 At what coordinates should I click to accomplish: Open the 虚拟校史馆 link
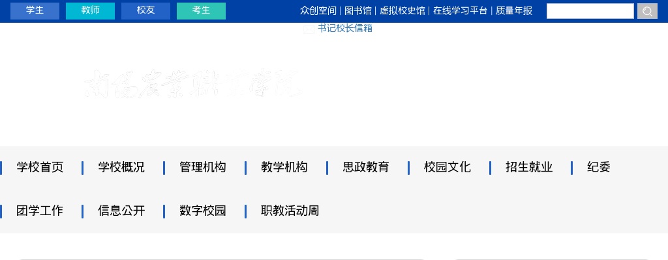(x=402, y=11)
